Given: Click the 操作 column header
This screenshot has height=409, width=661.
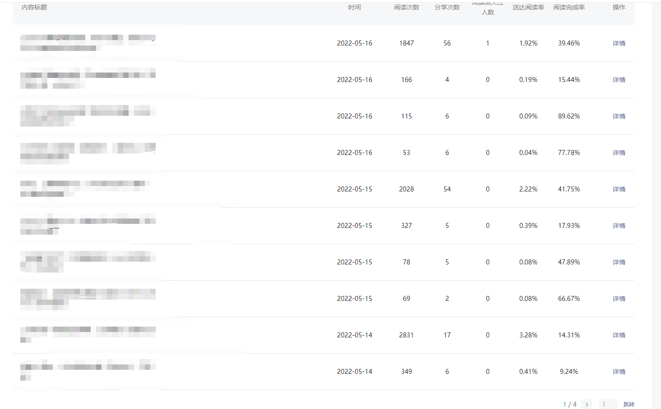Looking at the screenshot, I should click(619, 7).
